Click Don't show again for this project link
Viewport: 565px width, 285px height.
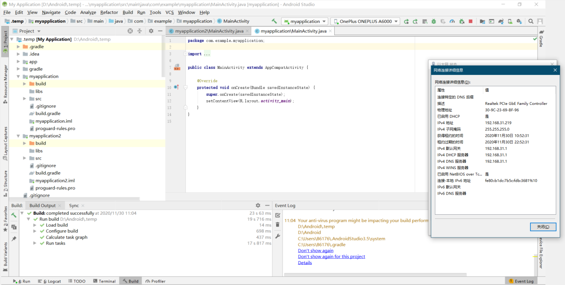coord(332,256)
